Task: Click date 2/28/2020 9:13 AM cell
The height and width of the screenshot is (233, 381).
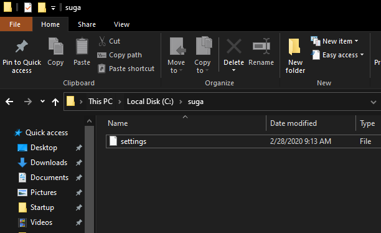Action: pos(301,141)
